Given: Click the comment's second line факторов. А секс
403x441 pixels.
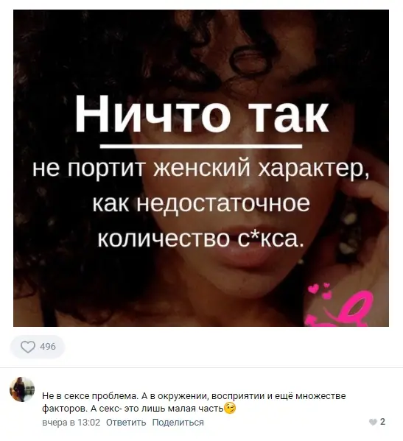Looking at the screenshot, I should point(133,409).
